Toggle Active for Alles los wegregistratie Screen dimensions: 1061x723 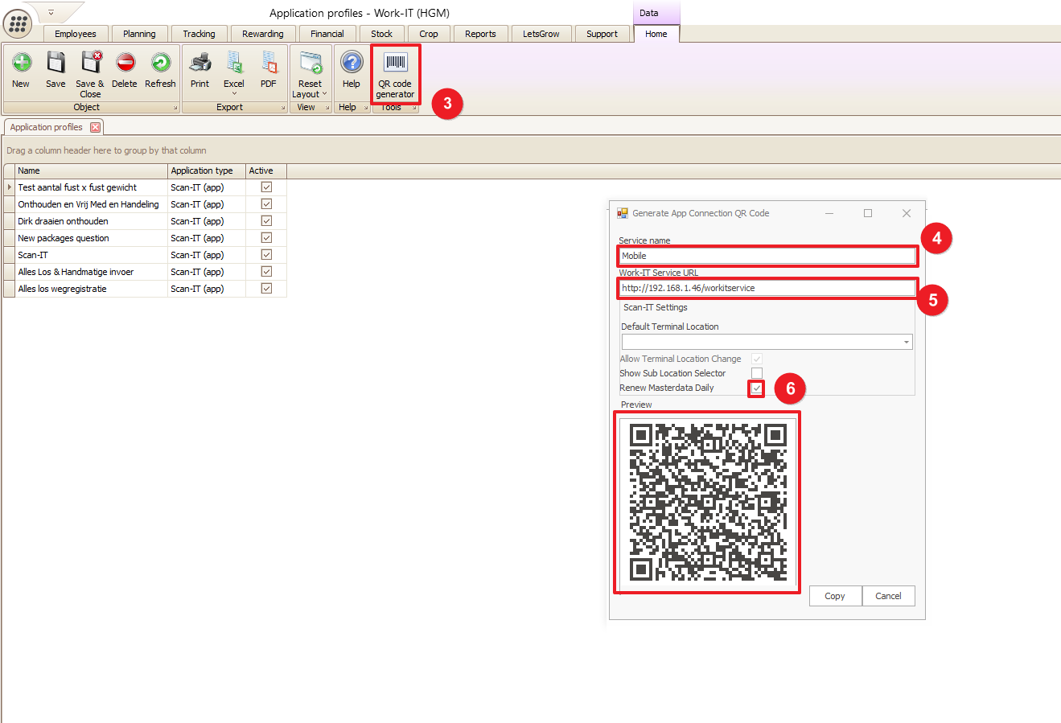266,288
